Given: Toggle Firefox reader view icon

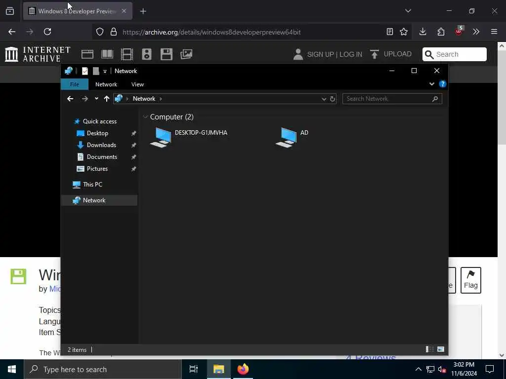Looking at the screenshot, I should (x=390, y=32).
